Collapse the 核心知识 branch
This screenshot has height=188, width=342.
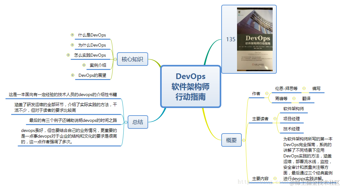[115, 59]
